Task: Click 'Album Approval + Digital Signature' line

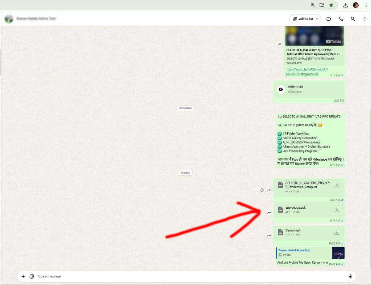Action: pyautogui.click(x=306, y=146)
